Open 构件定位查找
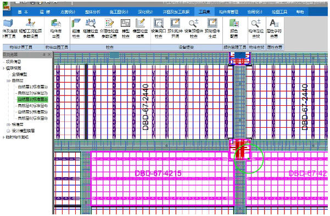Viewport: 330px width, 216px height. point(256,29)
